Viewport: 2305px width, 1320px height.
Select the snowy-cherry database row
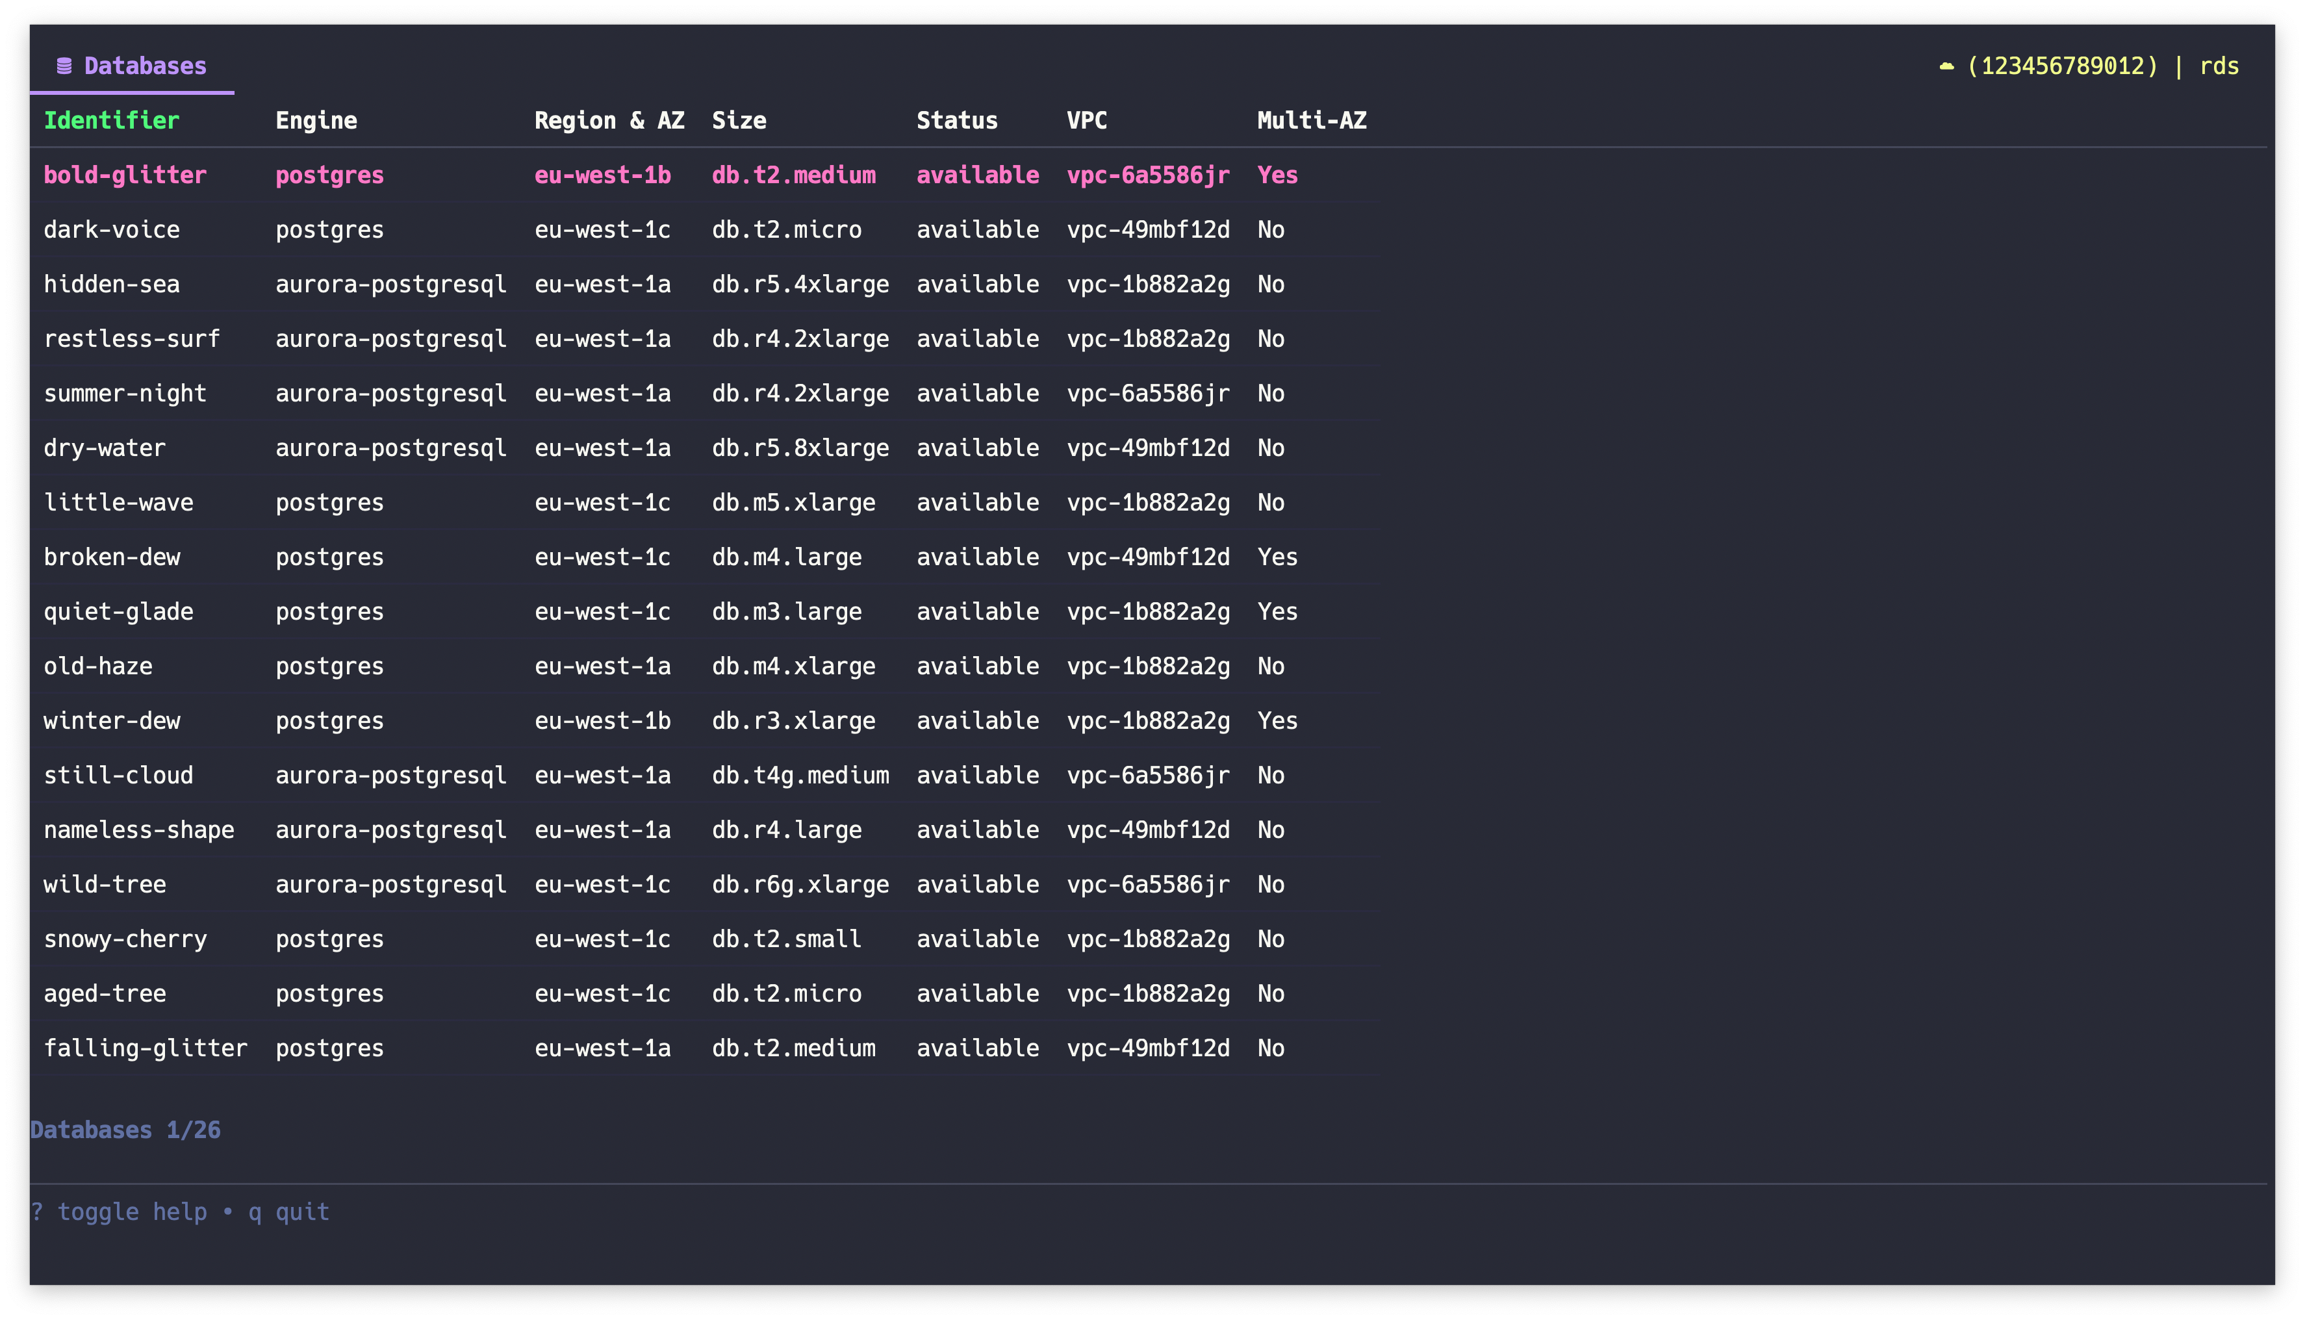click(x=704, y=938)
